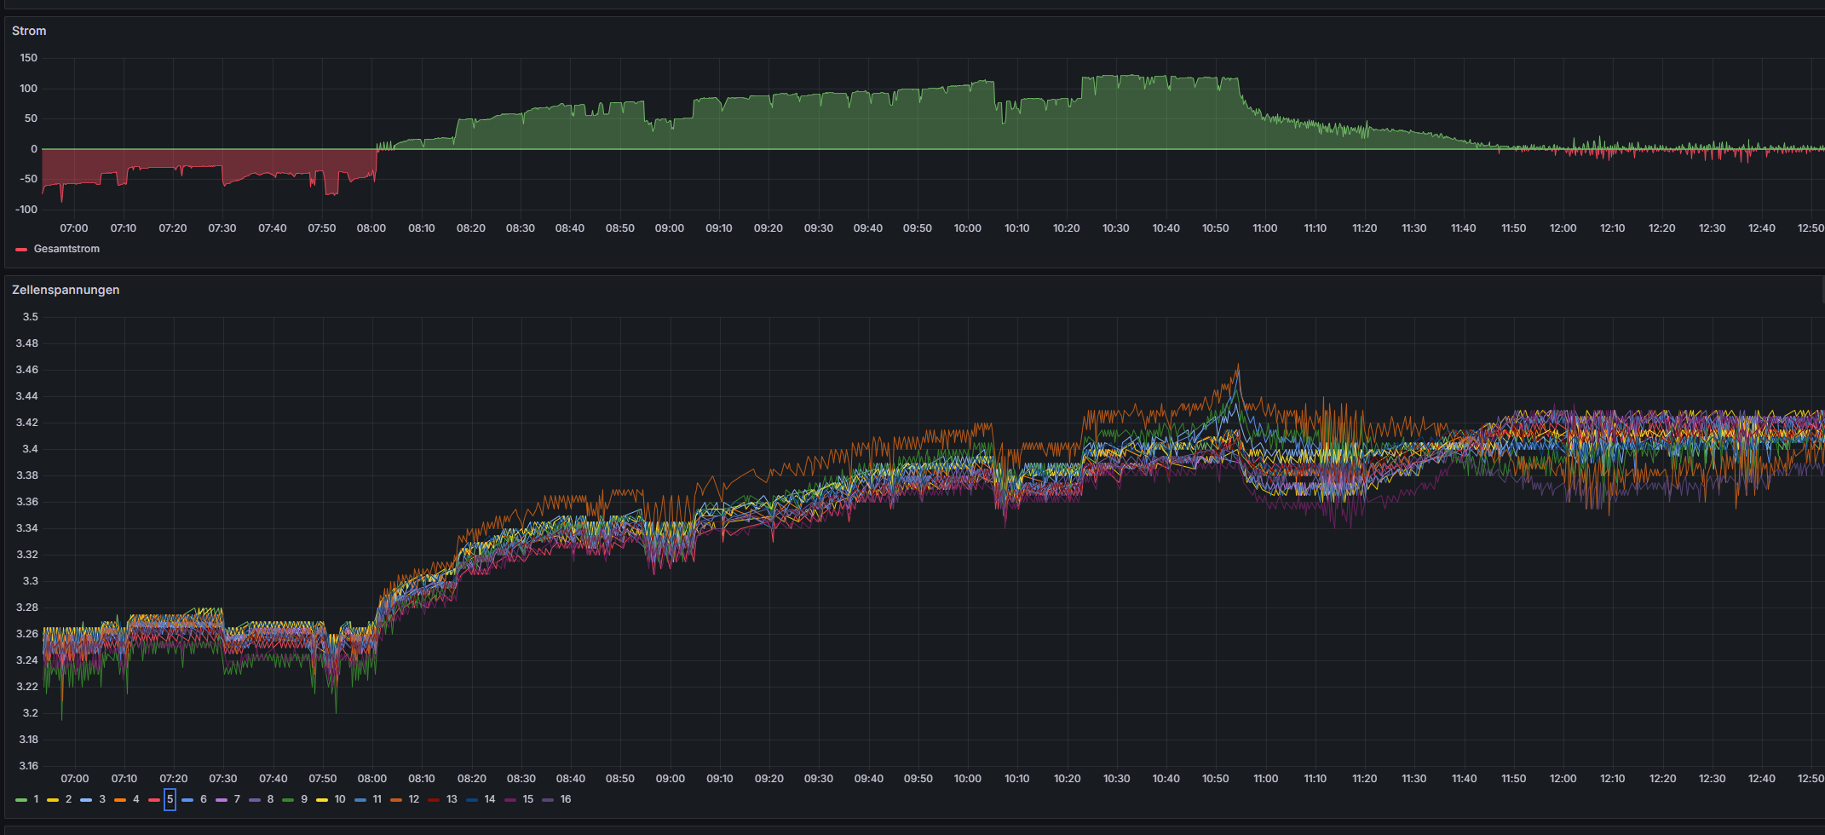Click dark blue color swatch of series 14
Viewport: 1825px width, 835px height.
tap(471, 800)
